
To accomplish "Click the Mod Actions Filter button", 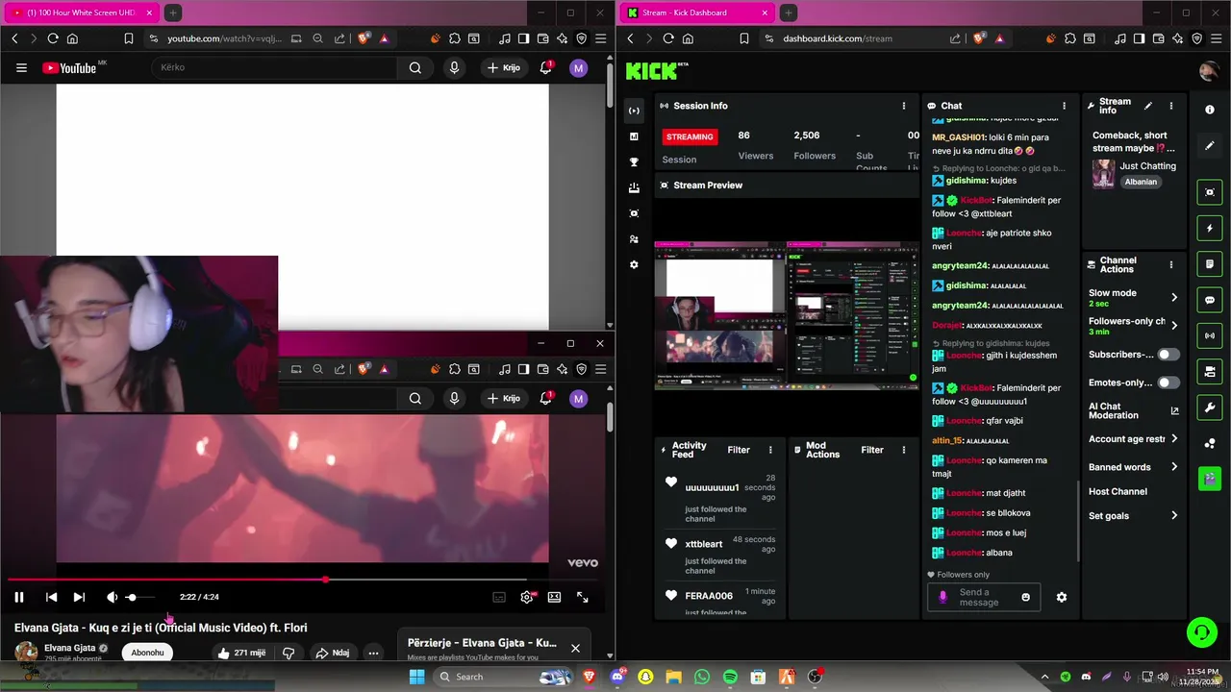I will point(872,450).
